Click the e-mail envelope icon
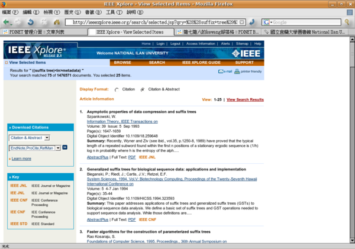The height and width of the screenshot is (249, 355). pos(221,72)
